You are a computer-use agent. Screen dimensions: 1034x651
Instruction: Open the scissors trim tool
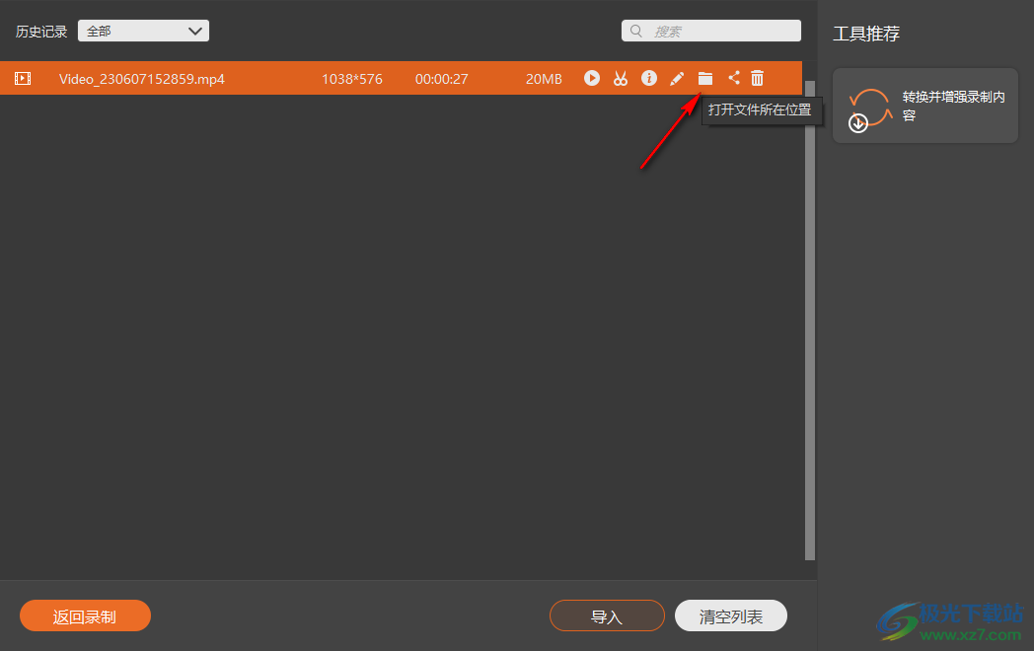click(621, 79)
